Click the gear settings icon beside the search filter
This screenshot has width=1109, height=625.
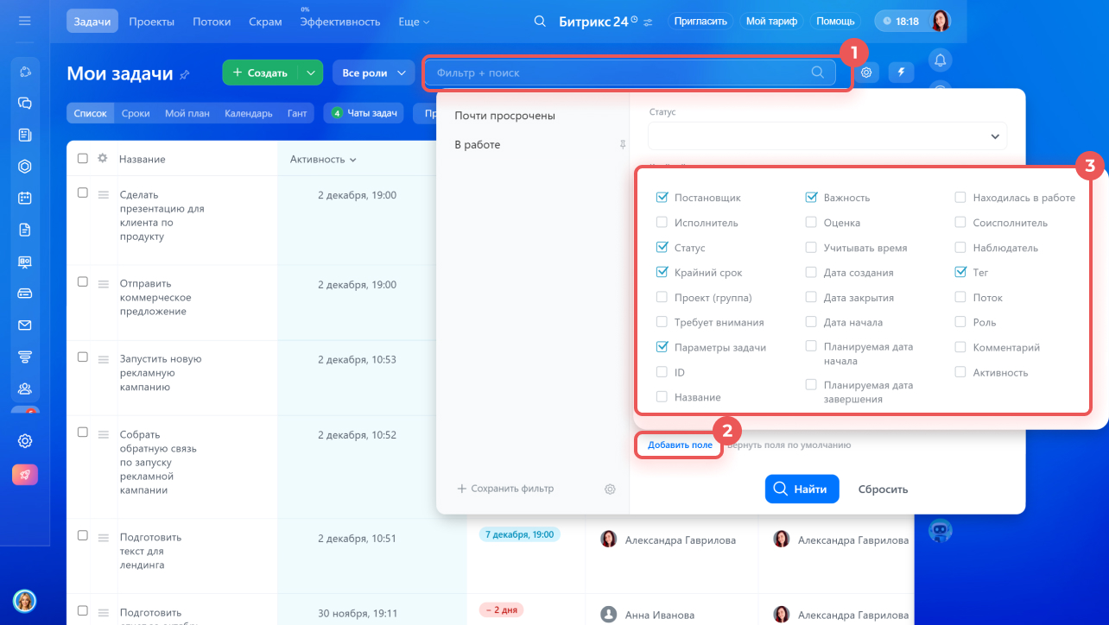(867, 73)
